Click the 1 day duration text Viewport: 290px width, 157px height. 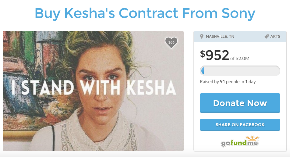[250, 82]
